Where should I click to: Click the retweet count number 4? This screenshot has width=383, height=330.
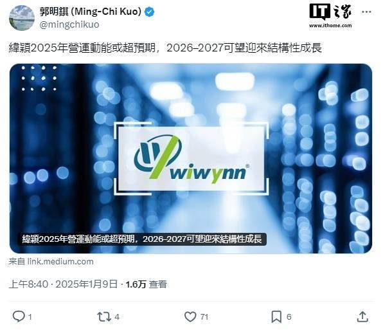pyautogui.click(x=117, y=317)
